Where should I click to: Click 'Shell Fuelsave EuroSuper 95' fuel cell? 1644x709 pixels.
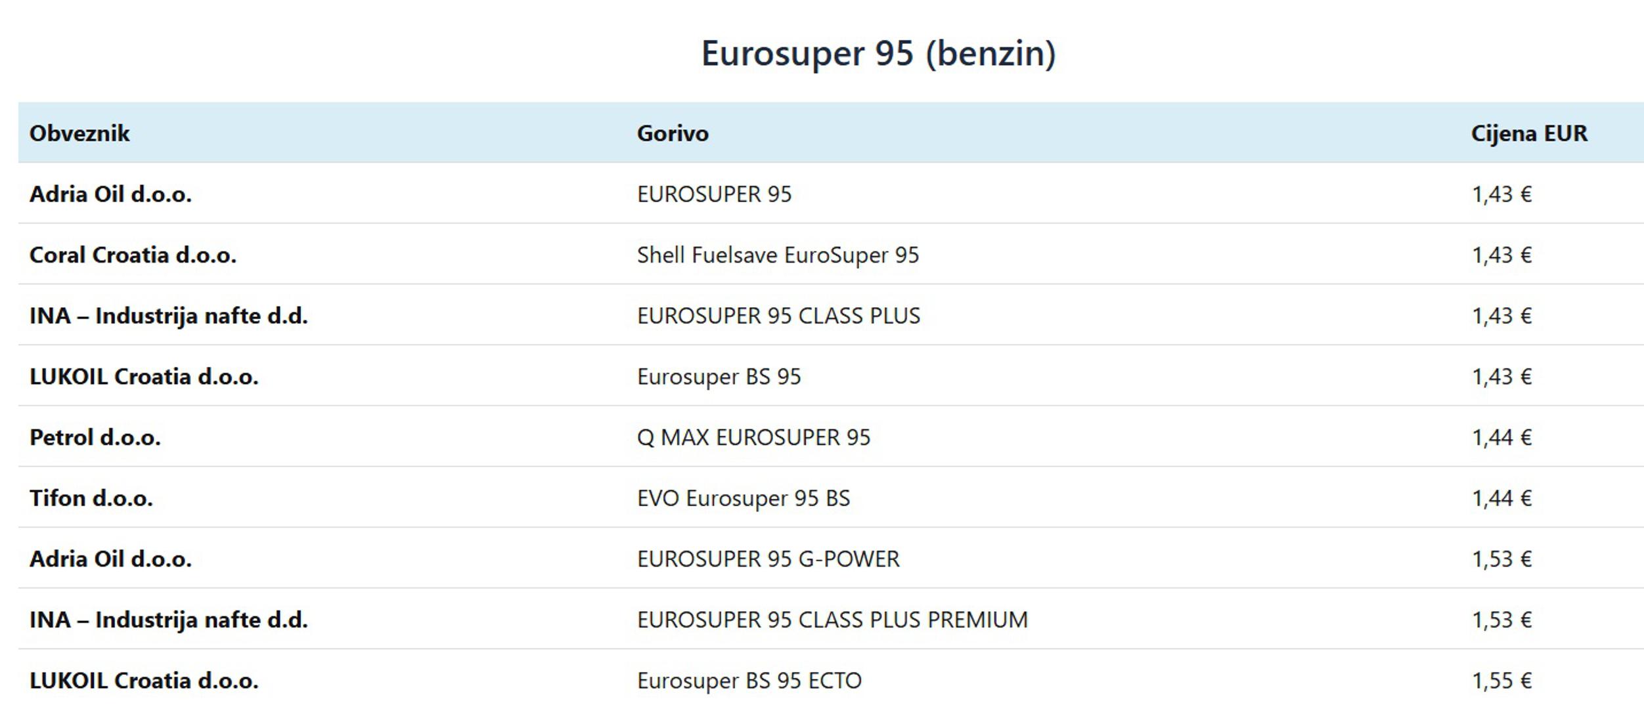coord(778,255)
